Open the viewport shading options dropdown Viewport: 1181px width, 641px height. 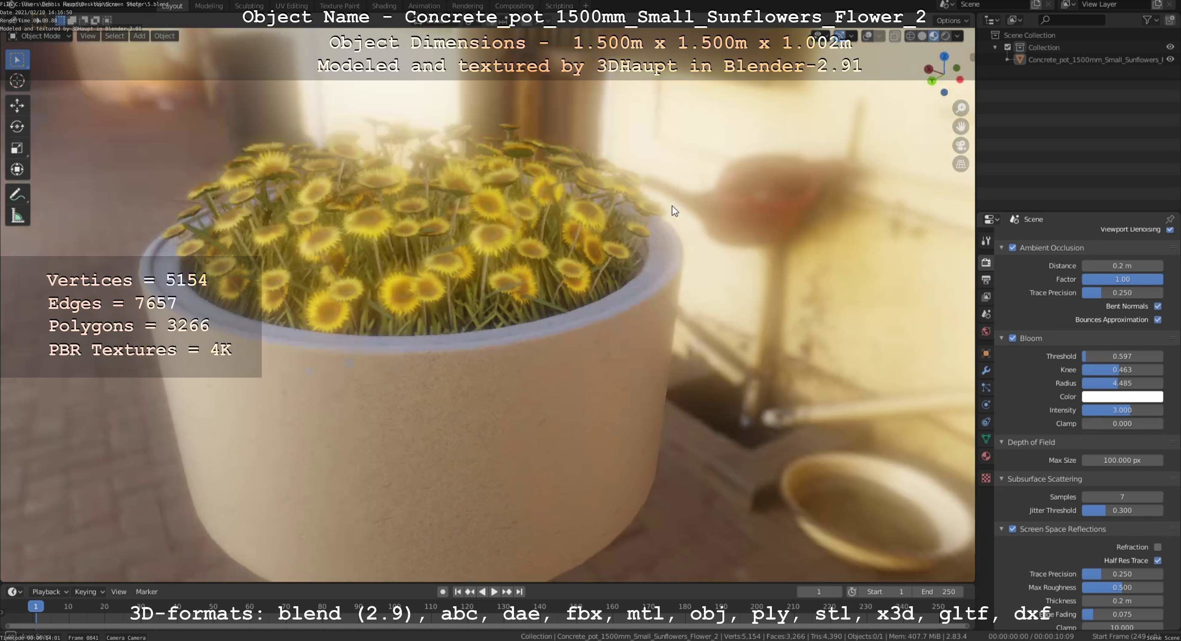click(x=957, y=36)
